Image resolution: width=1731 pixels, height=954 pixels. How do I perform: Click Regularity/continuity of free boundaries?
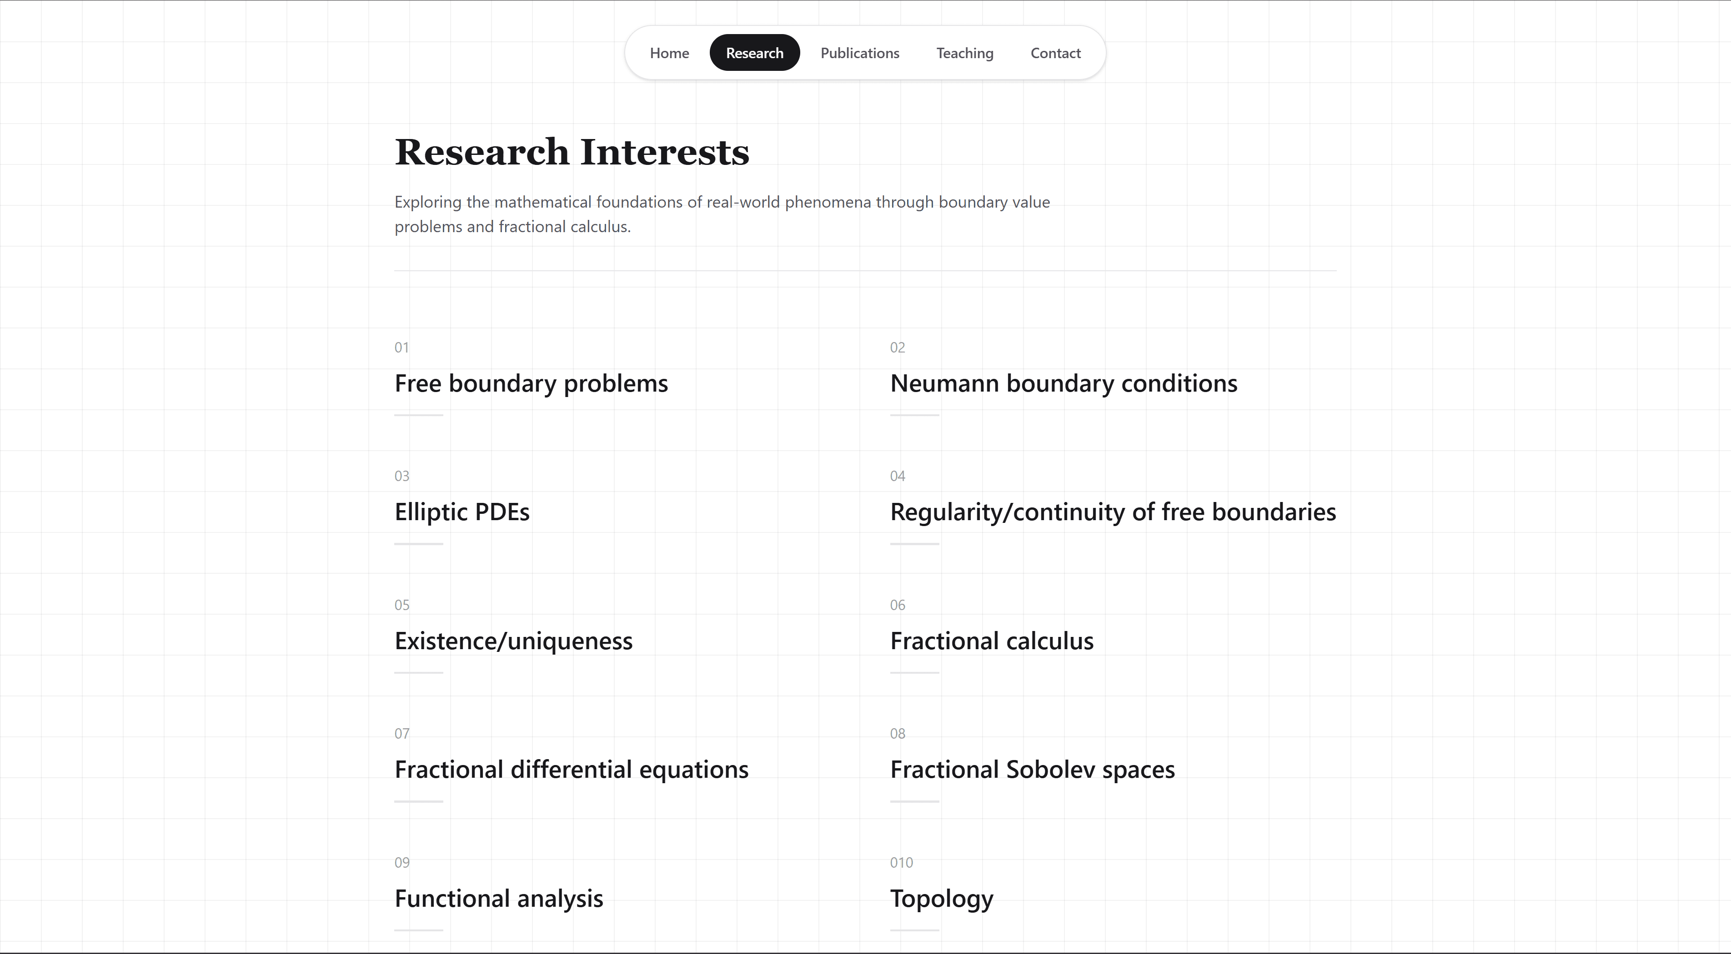pos(1113,512)
